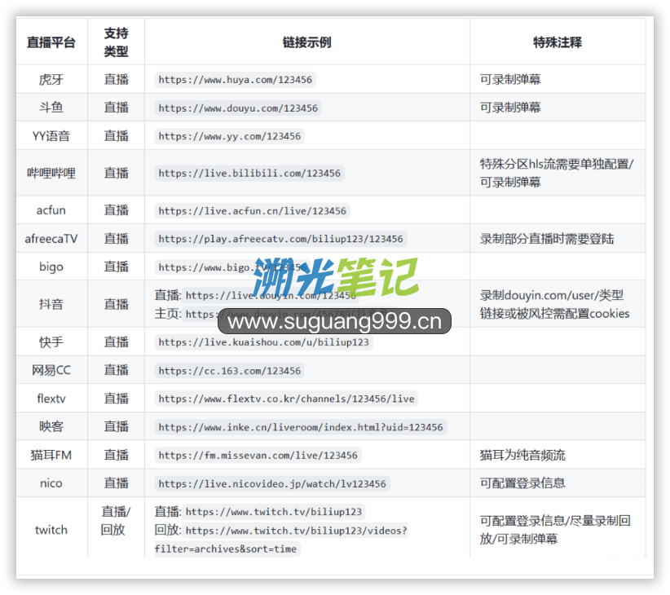
Task: Select the 猫耳FM platform cell
Action: [51, 456]
